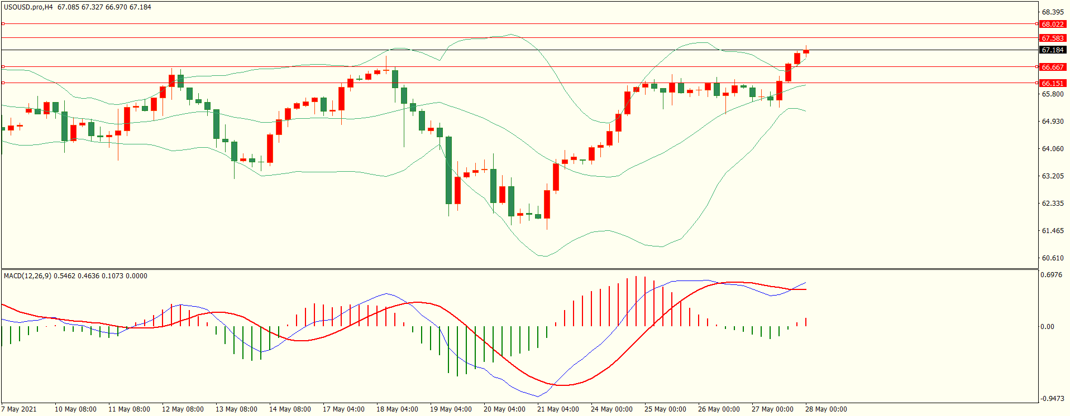Click the 66.151 red price level label
The height and width of the screenshot is (416, 1070).
[1053, 84]
